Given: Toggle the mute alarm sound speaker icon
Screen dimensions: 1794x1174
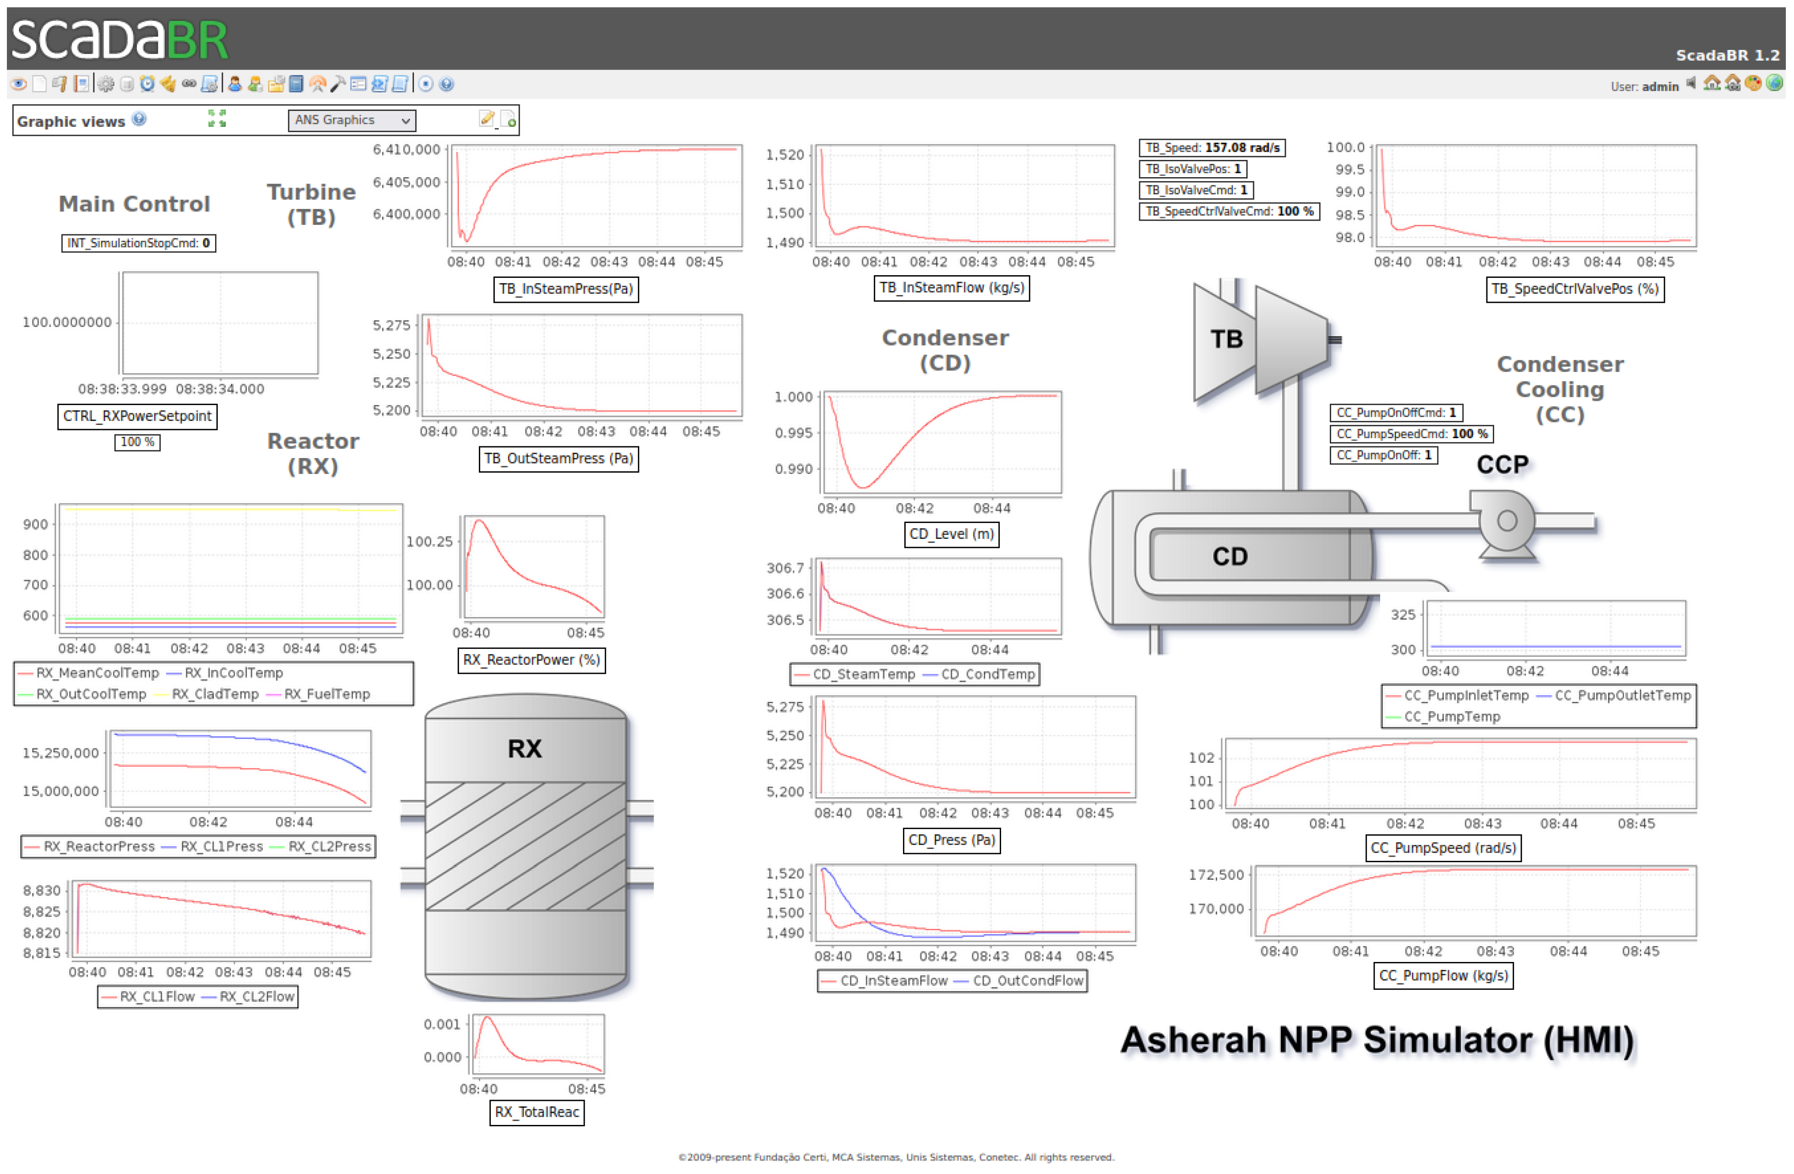Looking at the screenshot, I should click(x=1691, y=83).
